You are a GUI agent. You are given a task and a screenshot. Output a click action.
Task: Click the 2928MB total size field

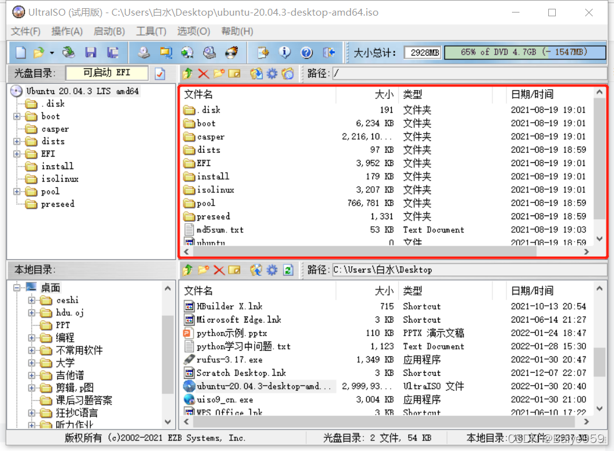pos(422,52)
